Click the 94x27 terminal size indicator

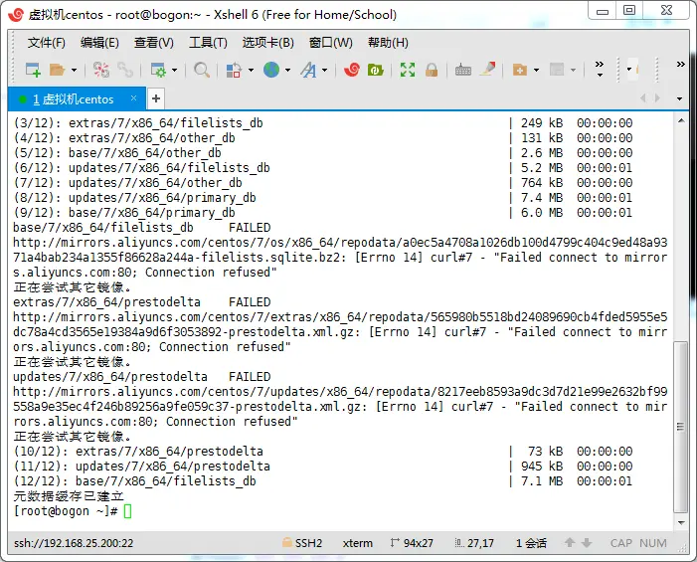412,543
